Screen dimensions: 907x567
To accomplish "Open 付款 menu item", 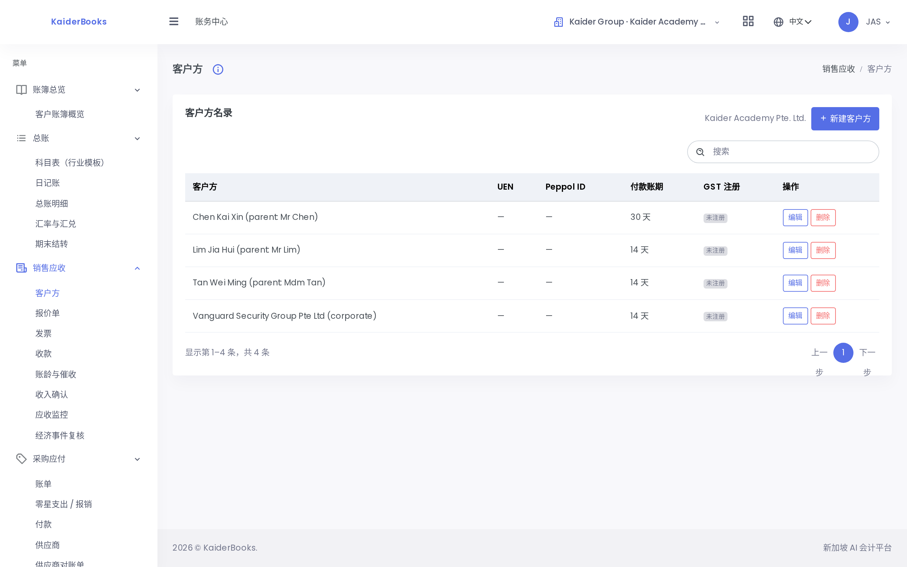I will [x=43, y=524].
